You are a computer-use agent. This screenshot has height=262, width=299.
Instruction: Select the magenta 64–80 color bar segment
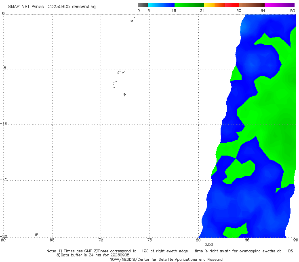click(x=280, y=5)
